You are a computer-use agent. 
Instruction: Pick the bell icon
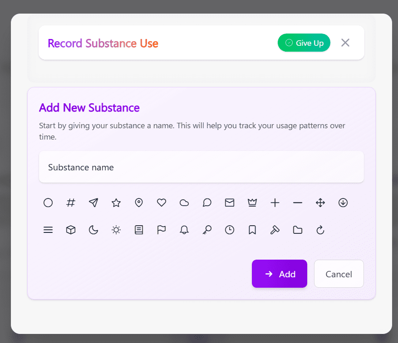184,230
